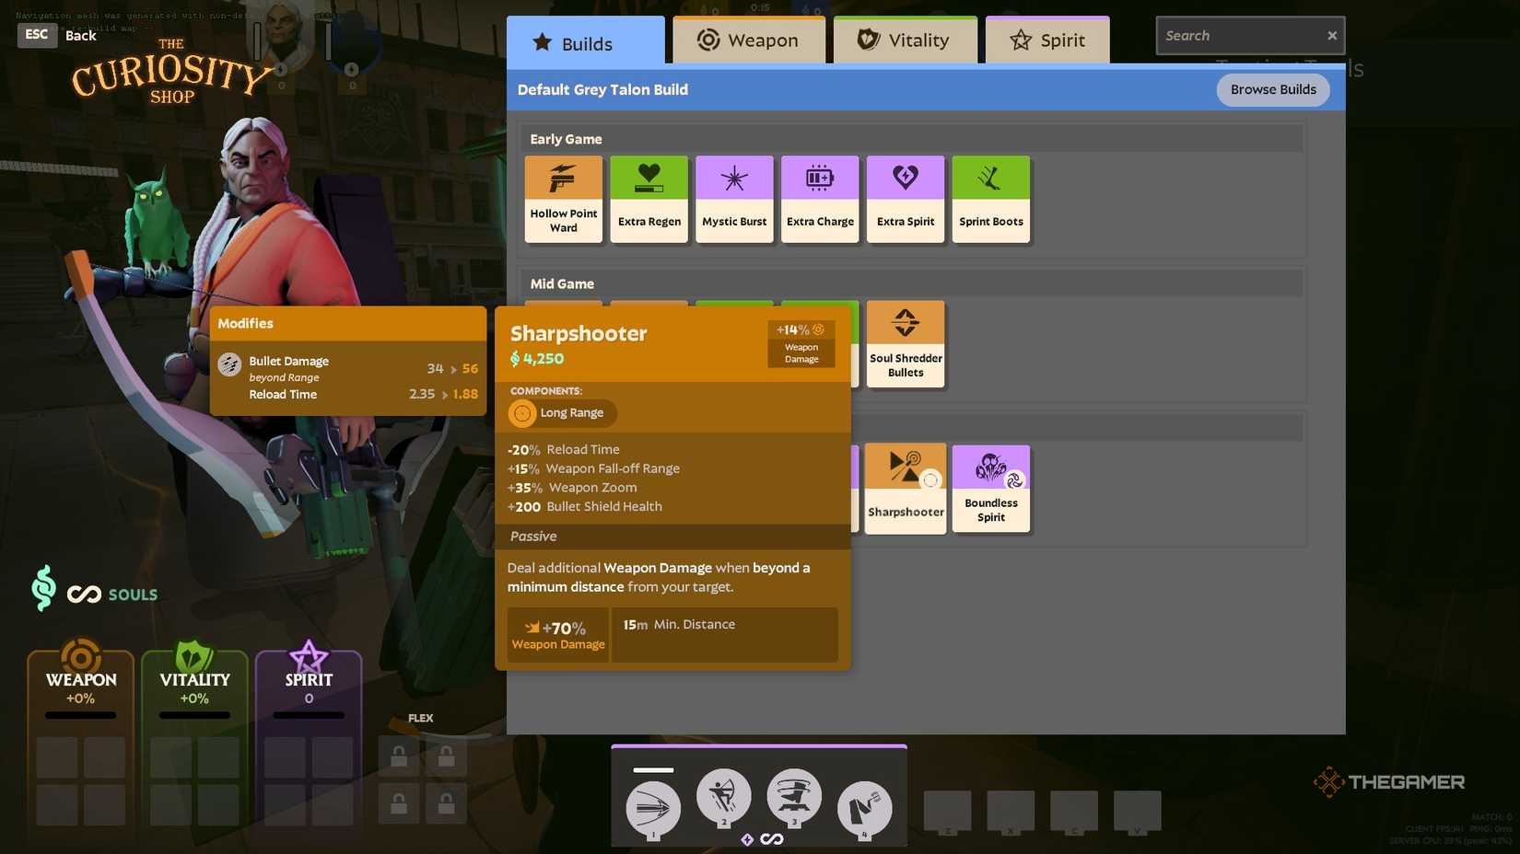Select the Extra Spirit item
Viewport: 1520px width, 854px height.
pos(905,199)
